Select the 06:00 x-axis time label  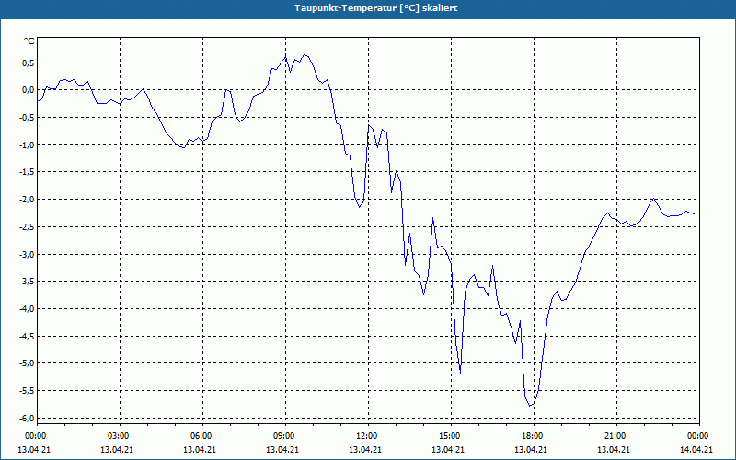pos(201,436)
